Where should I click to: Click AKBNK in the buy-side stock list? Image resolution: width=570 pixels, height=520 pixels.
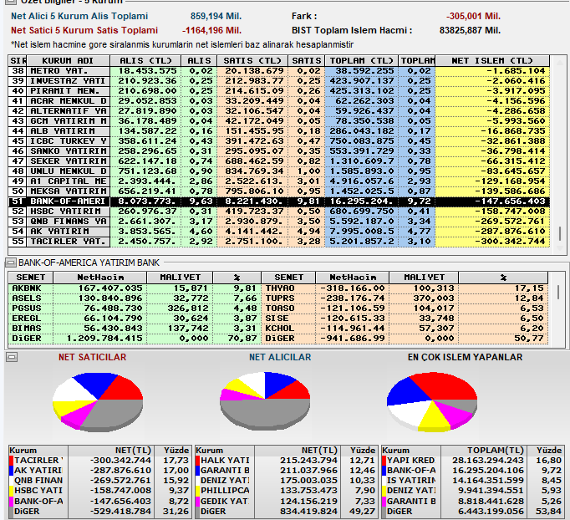(x=27, y=288)
